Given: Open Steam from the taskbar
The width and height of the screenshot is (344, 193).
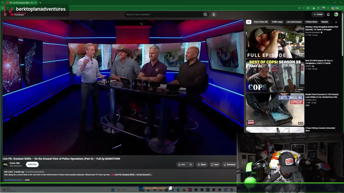Looking at the screenshot, I should click(x=231, y=190).
